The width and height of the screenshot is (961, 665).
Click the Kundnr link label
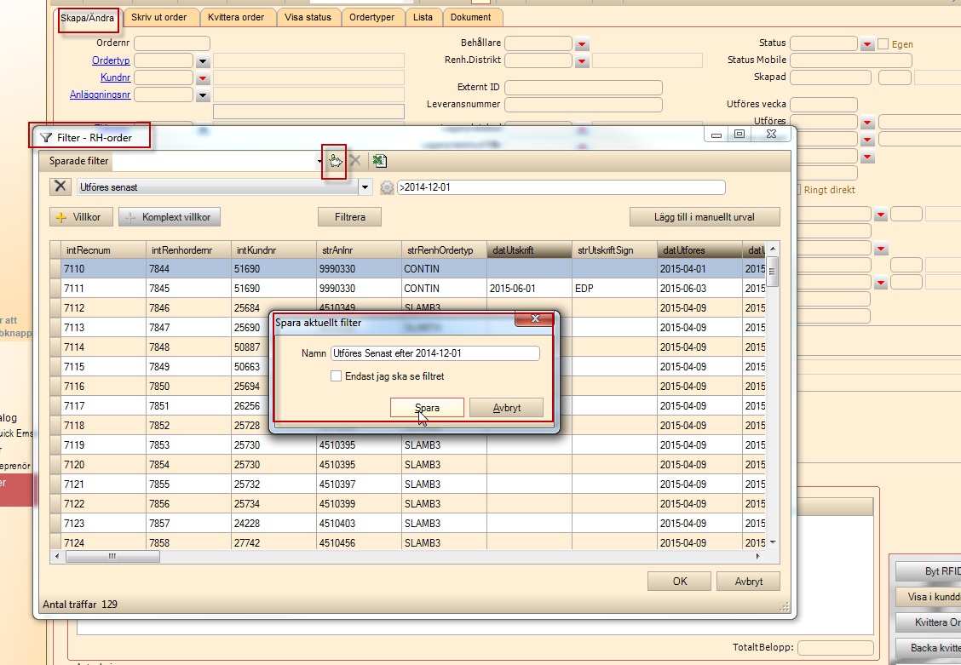point(115,77)
